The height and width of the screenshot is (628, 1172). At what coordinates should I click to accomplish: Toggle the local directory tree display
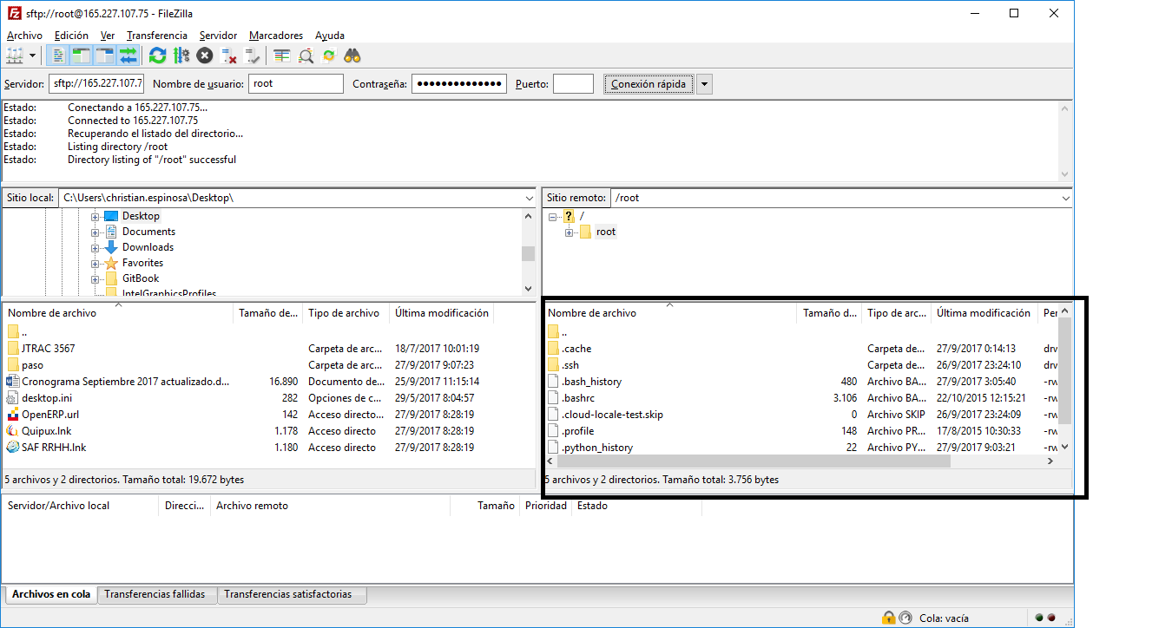tap(82, 56)
